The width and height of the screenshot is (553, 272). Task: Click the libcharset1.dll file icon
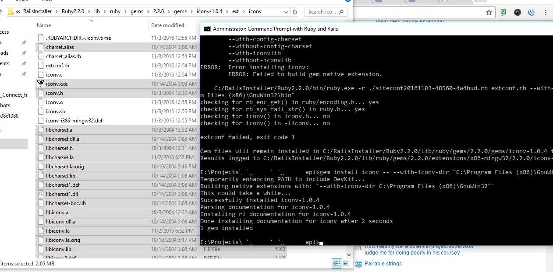40,194
